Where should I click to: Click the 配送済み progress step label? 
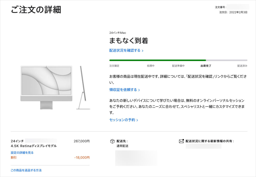pyautogui.click(x=242, y=66)
